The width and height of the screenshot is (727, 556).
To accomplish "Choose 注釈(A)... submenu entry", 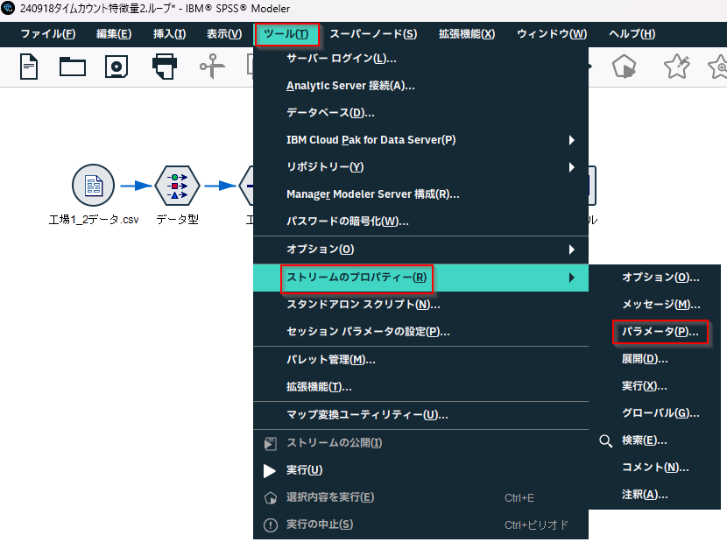I will tap(654, 495).
